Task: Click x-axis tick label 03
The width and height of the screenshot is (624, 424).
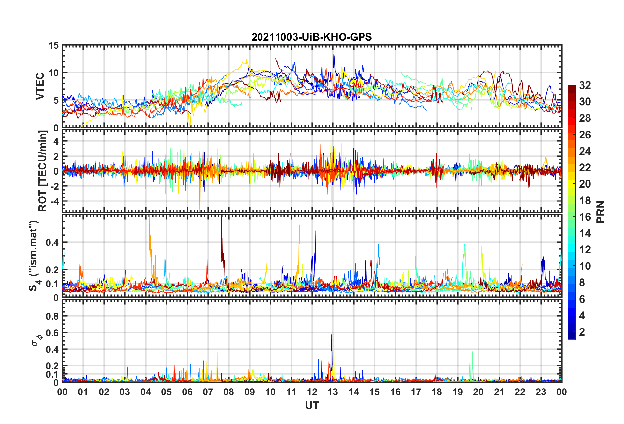Action: [125, 392]
